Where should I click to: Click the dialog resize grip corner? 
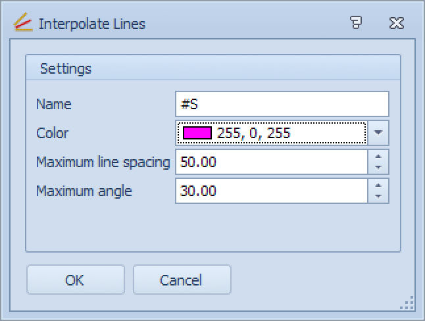pyautogui.click(x=409, y=303)
